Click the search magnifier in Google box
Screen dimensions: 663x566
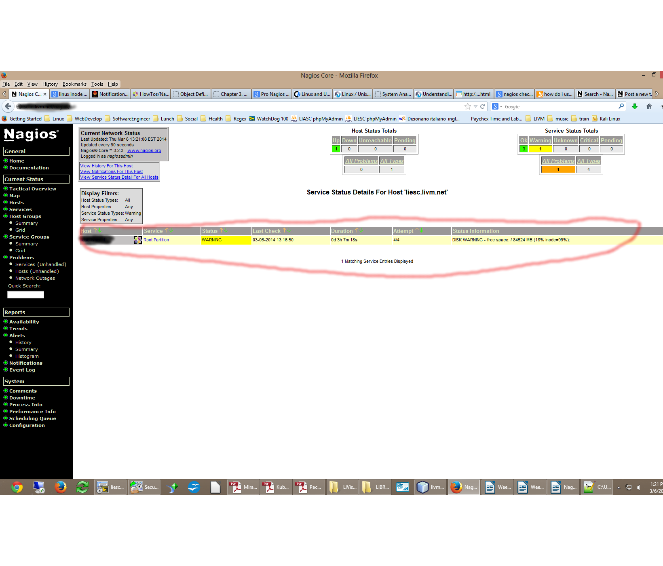[621, 106]
